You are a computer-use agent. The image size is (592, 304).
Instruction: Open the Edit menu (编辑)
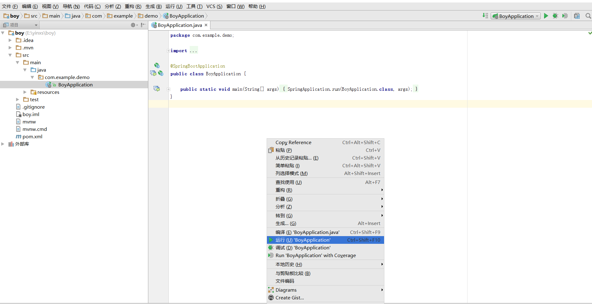click(x=30, y=6)
